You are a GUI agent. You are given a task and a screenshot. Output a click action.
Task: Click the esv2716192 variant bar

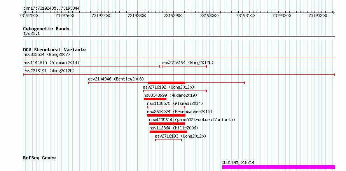point(175,91)
